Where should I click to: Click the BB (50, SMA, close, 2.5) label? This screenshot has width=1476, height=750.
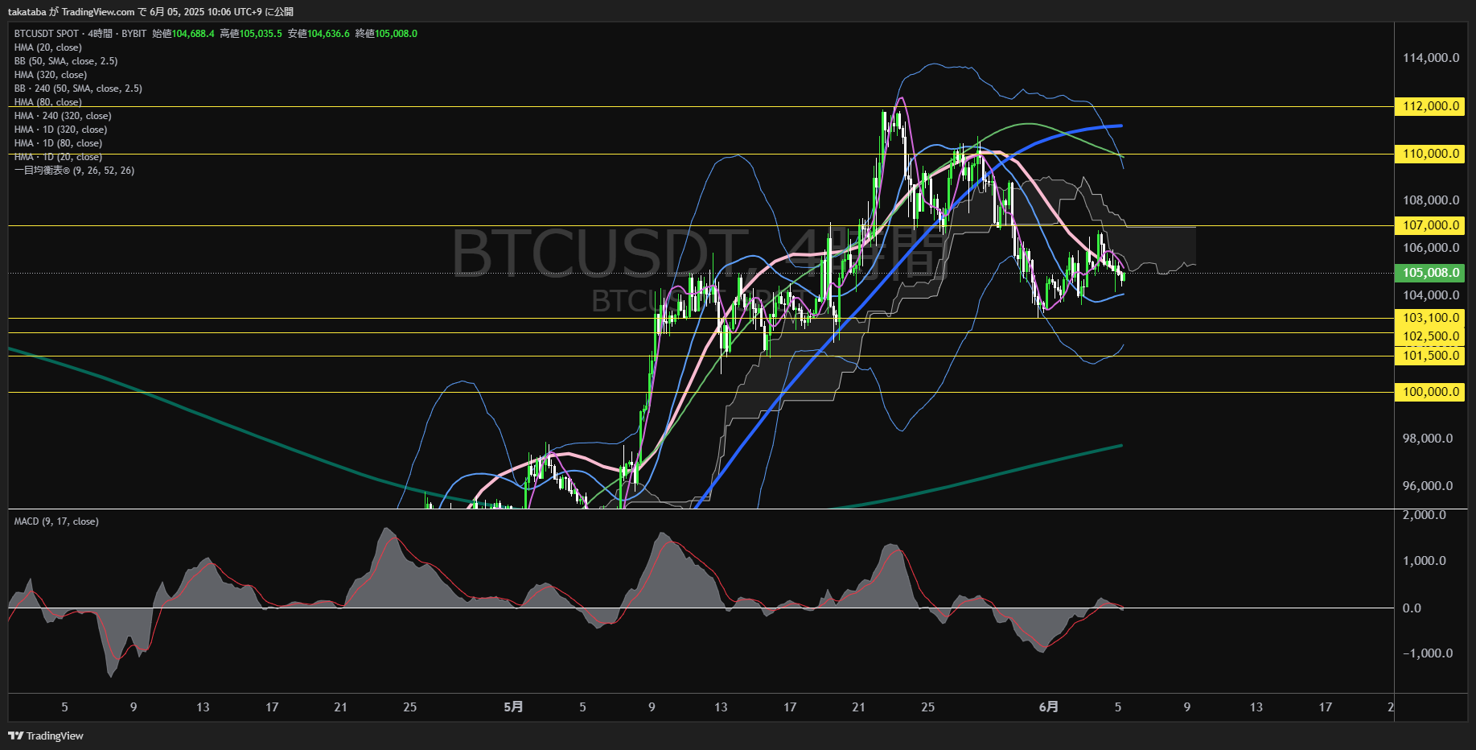66,61
